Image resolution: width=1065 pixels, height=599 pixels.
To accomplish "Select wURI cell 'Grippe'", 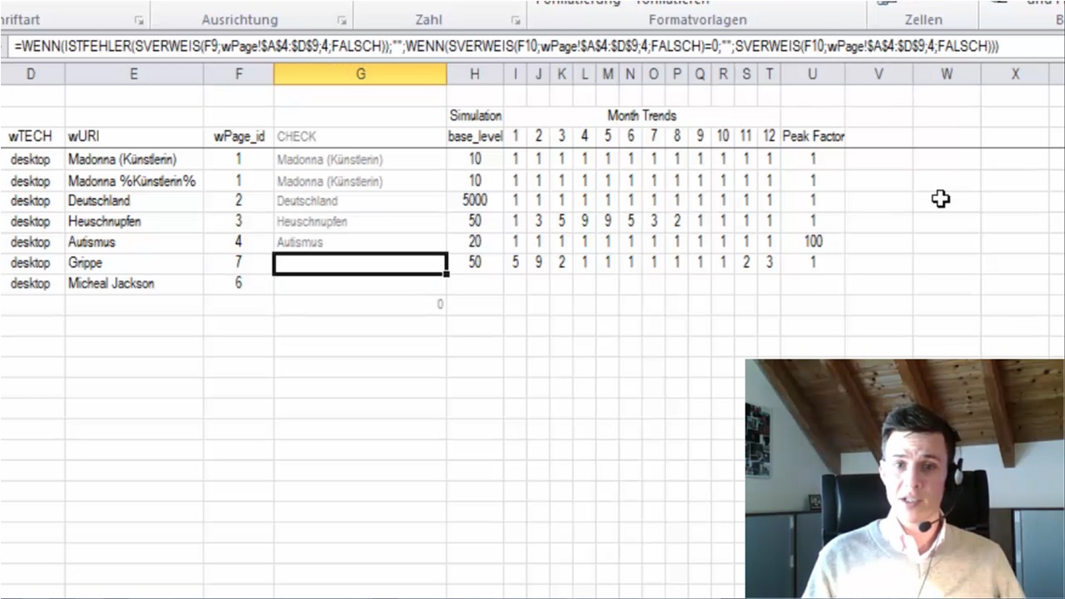I will (x=134, y=263).
